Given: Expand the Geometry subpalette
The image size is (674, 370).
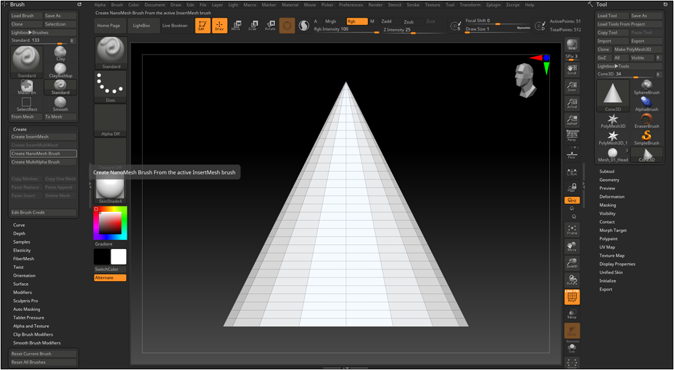Looking at the screenshot, I should coord(609,180).
